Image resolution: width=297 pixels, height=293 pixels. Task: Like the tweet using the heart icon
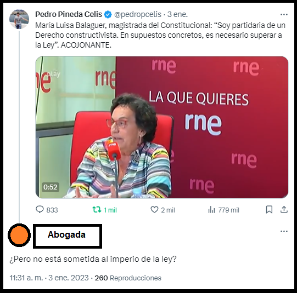[x=154, y=210]
